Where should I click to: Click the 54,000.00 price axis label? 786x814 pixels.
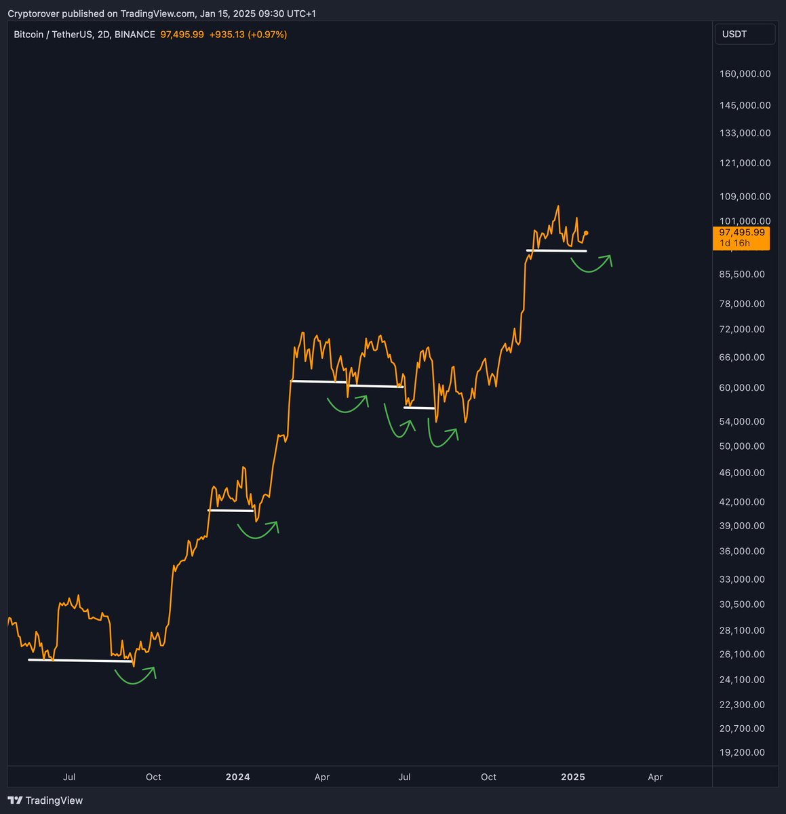pyautogui.click(x=742, y=421)
